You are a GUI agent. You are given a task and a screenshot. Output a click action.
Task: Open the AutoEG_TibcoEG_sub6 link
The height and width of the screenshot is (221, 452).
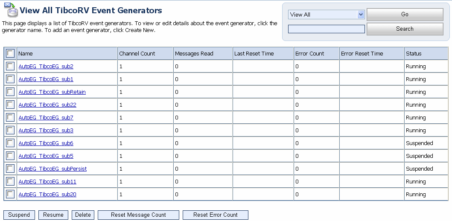coord(46,143)
